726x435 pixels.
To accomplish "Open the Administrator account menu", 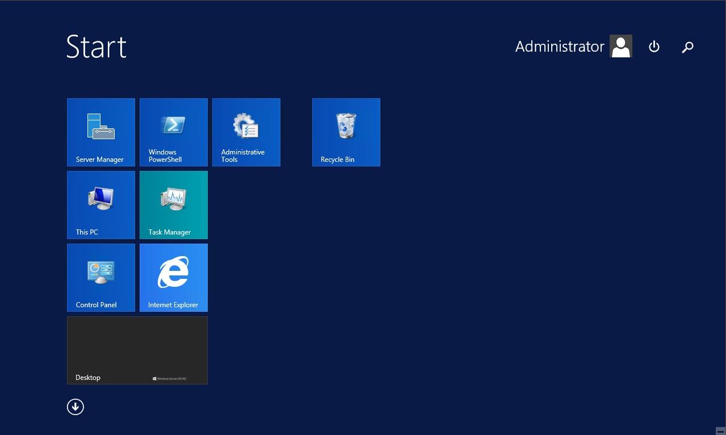I will (x=560, y=47).
